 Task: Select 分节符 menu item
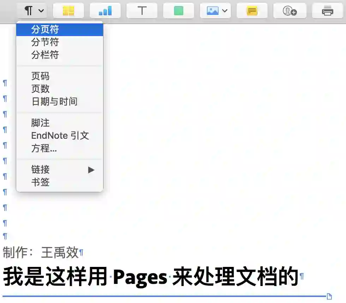tap(60, 42)
